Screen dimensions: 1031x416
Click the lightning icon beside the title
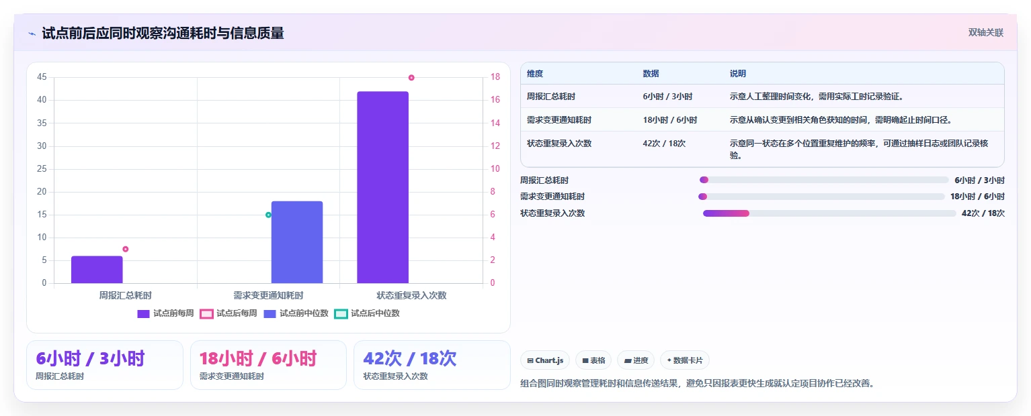click(x=32, y=33)
